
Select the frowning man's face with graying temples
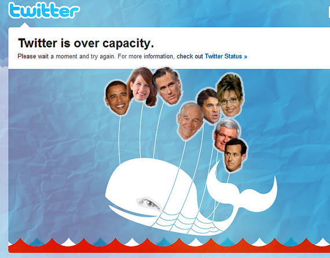(x=167, y=86)
